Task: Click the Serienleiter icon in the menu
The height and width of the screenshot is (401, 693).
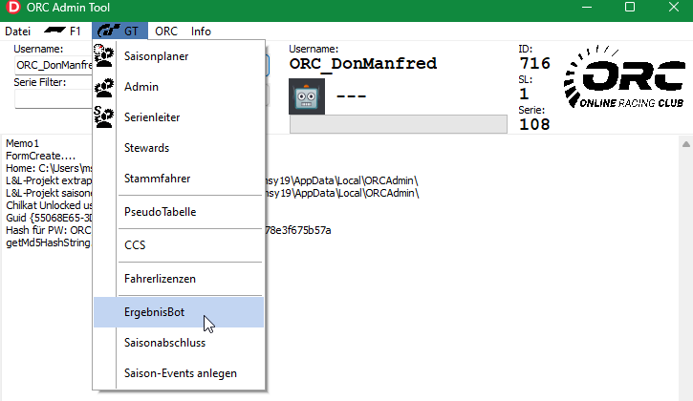Action: (x=104, y=117)
